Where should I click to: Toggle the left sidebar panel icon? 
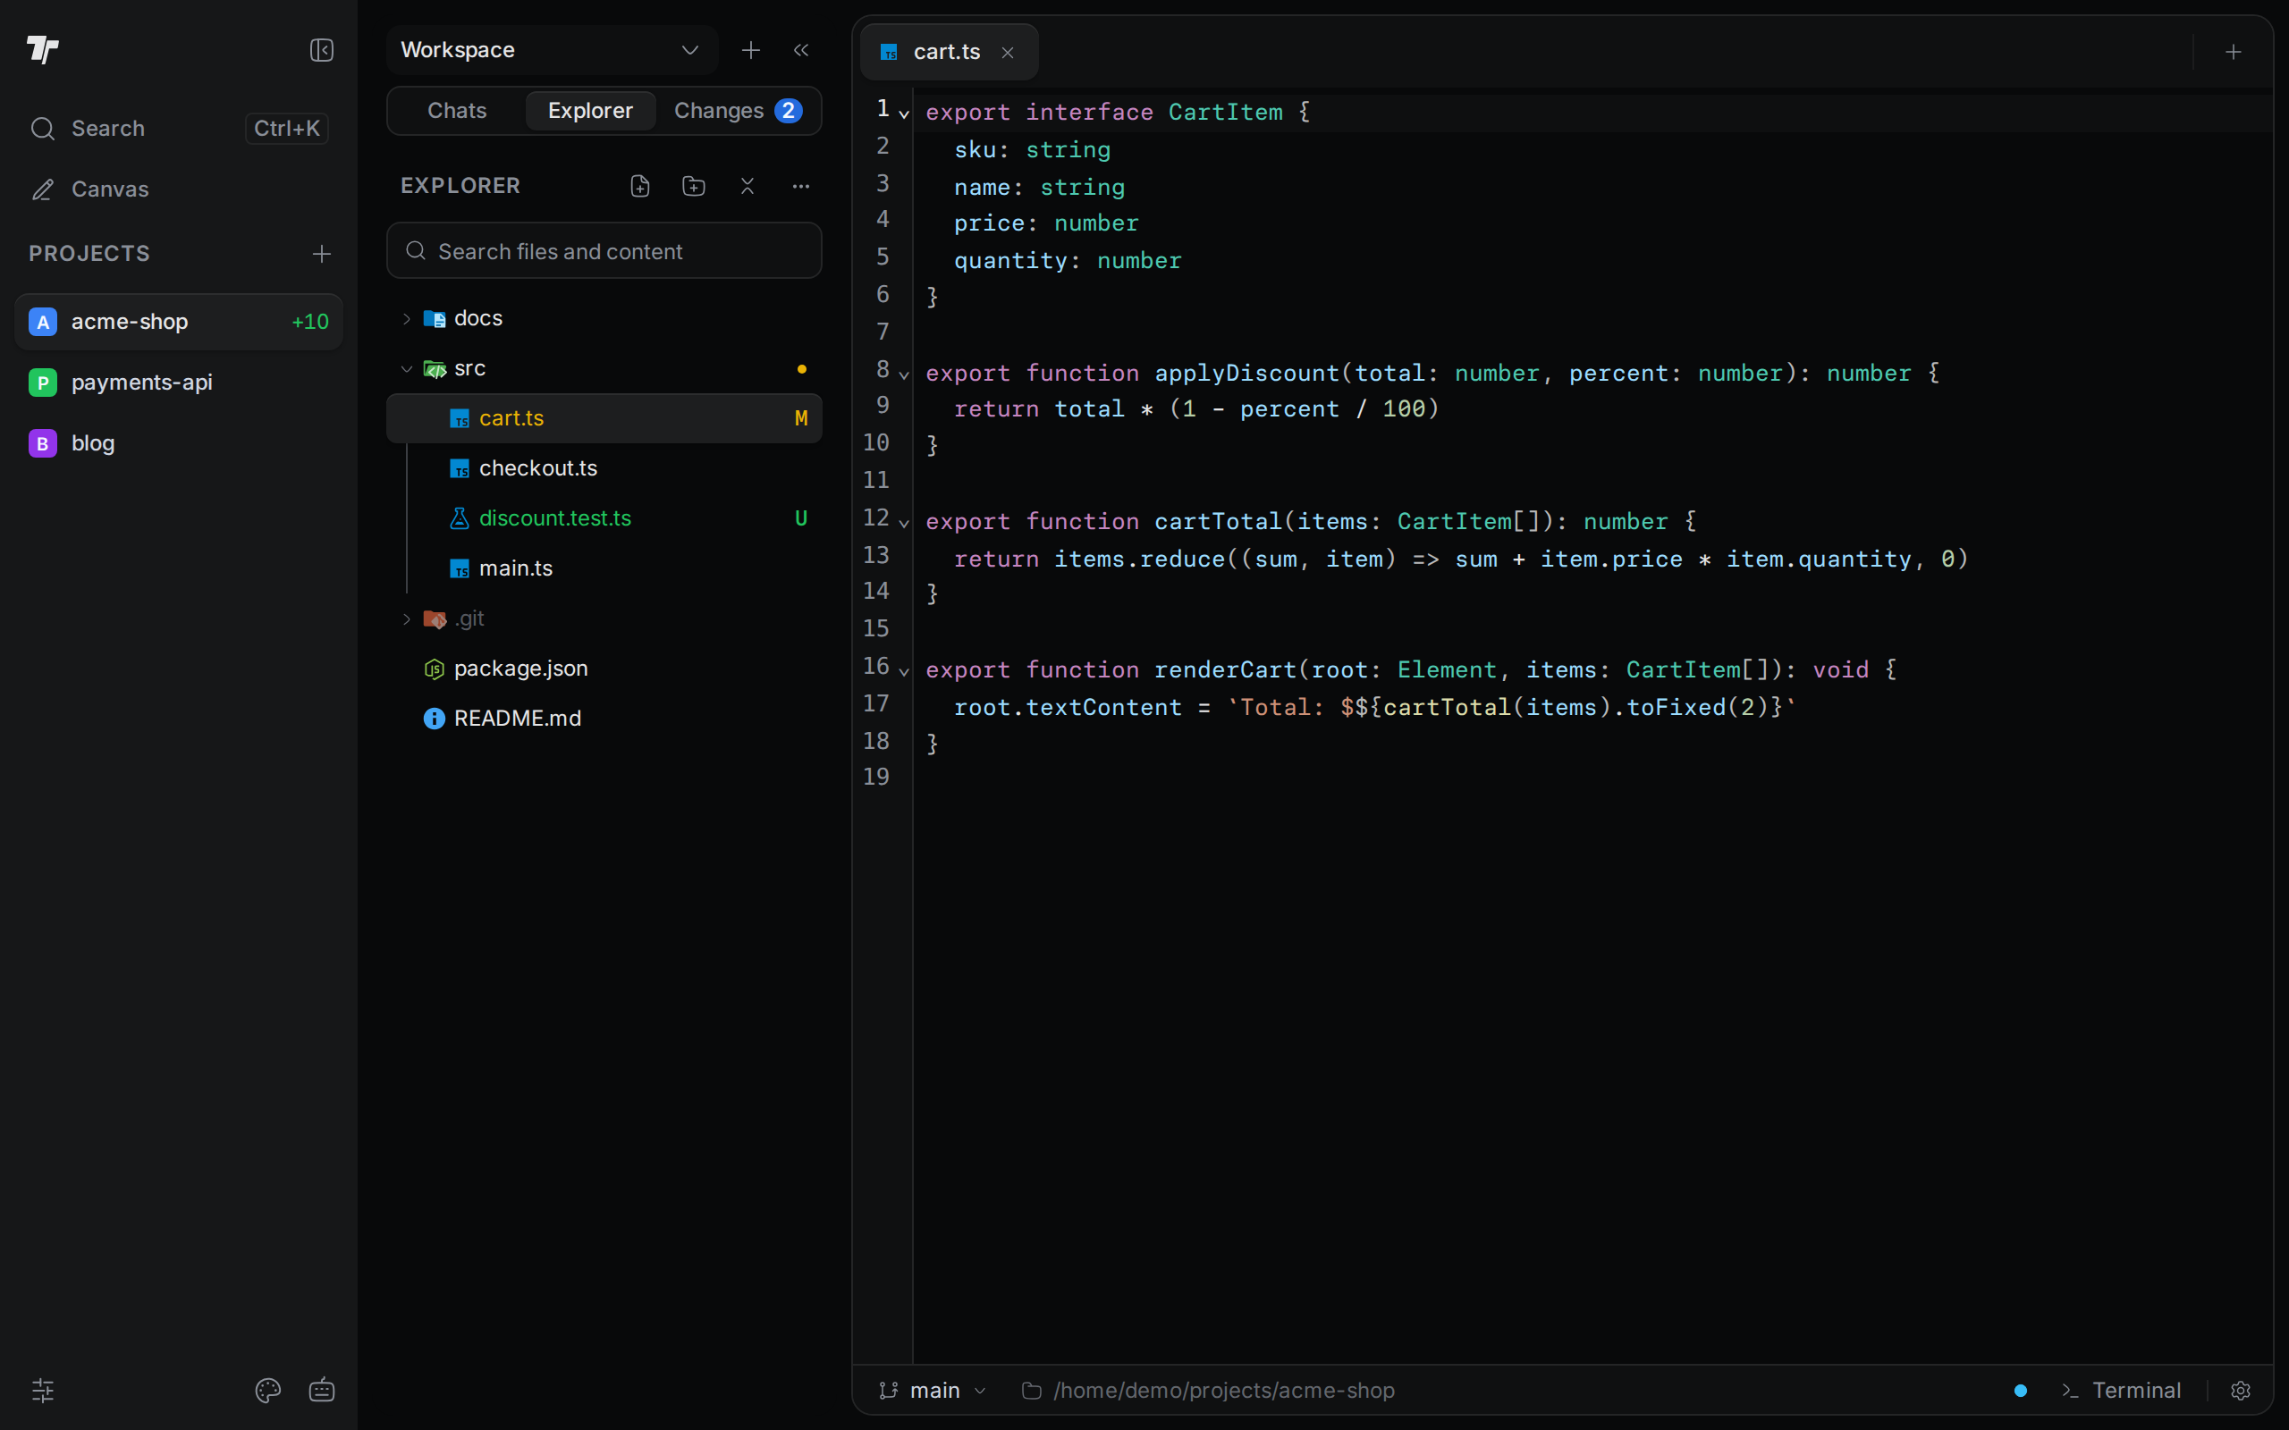[x=322, y=50]
